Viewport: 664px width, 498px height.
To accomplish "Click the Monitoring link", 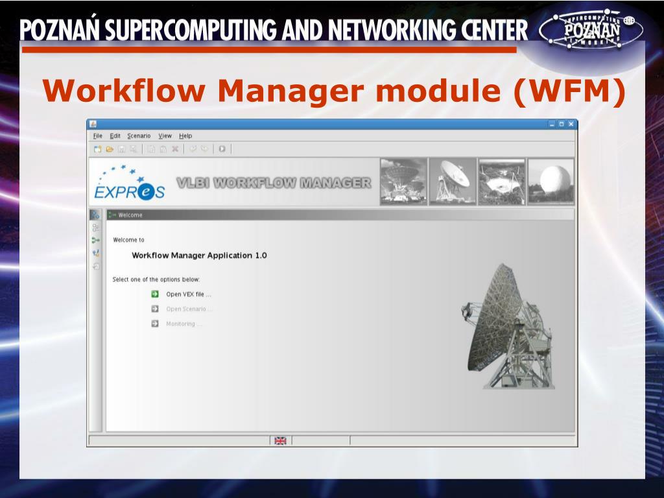I will [x=184, y=324].
